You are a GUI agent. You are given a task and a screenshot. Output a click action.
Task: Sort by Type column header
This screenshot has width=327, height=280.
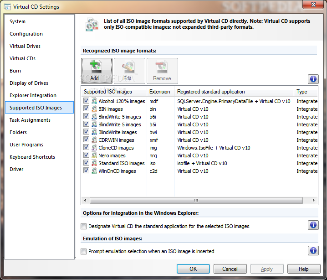[x=306, y=92]
